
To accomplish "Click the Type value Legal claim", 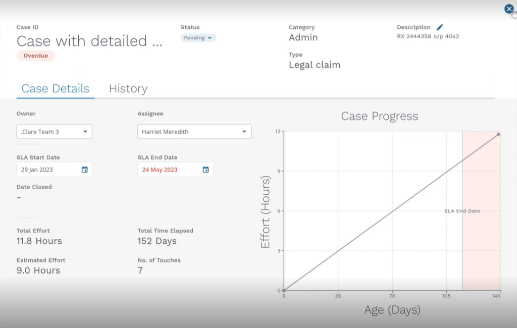I will click(x=315, y=65).
